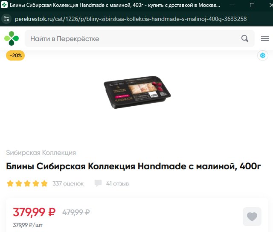Maximize the browser window
This screenshot has width=273, height=232.
[252, 5]
